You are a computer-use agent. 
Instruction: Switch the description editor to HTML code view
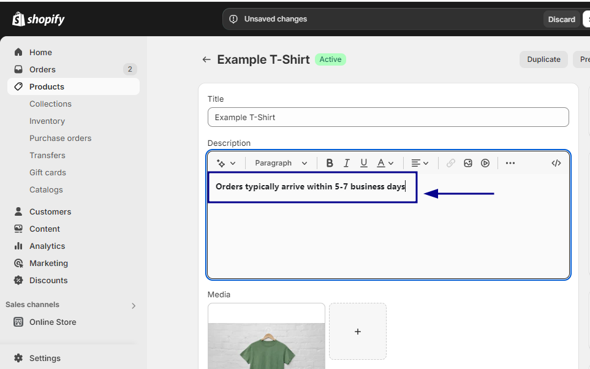pos(556,162)
